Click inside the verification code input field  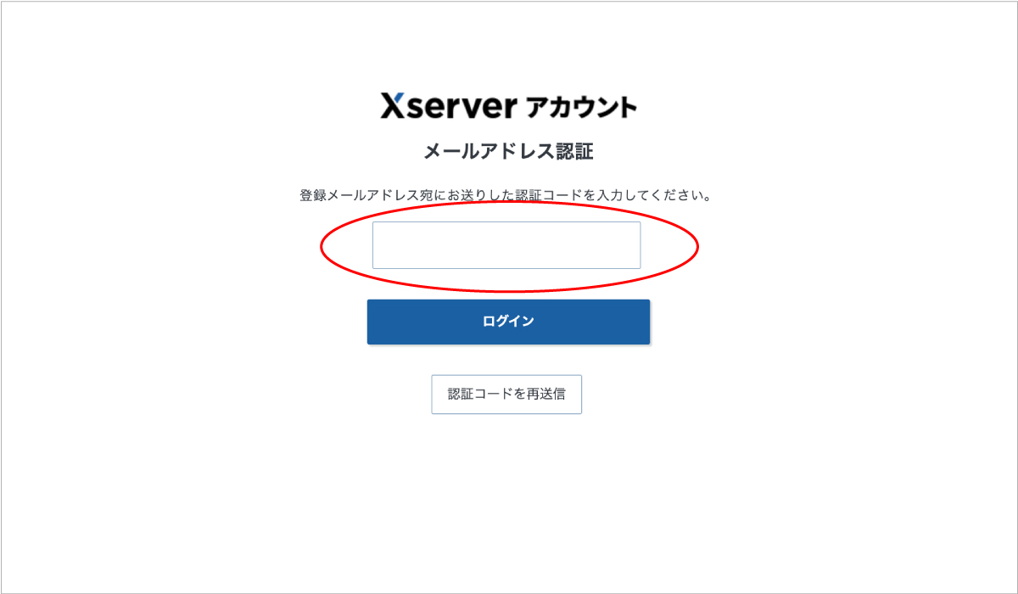(x=506, y=245)
